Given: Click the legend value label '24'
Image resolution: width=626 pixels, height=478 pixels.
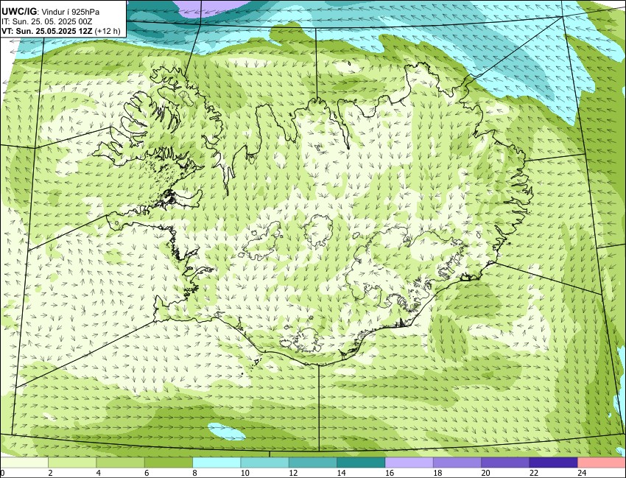Looking at the screenshot, I should click(582, 473).
